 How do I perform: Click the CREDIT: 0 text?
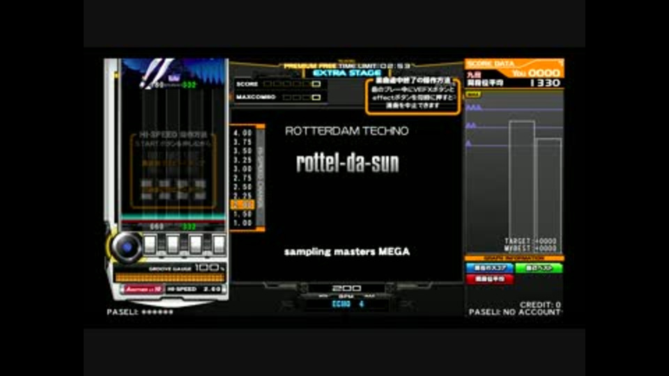click(540, 305)
